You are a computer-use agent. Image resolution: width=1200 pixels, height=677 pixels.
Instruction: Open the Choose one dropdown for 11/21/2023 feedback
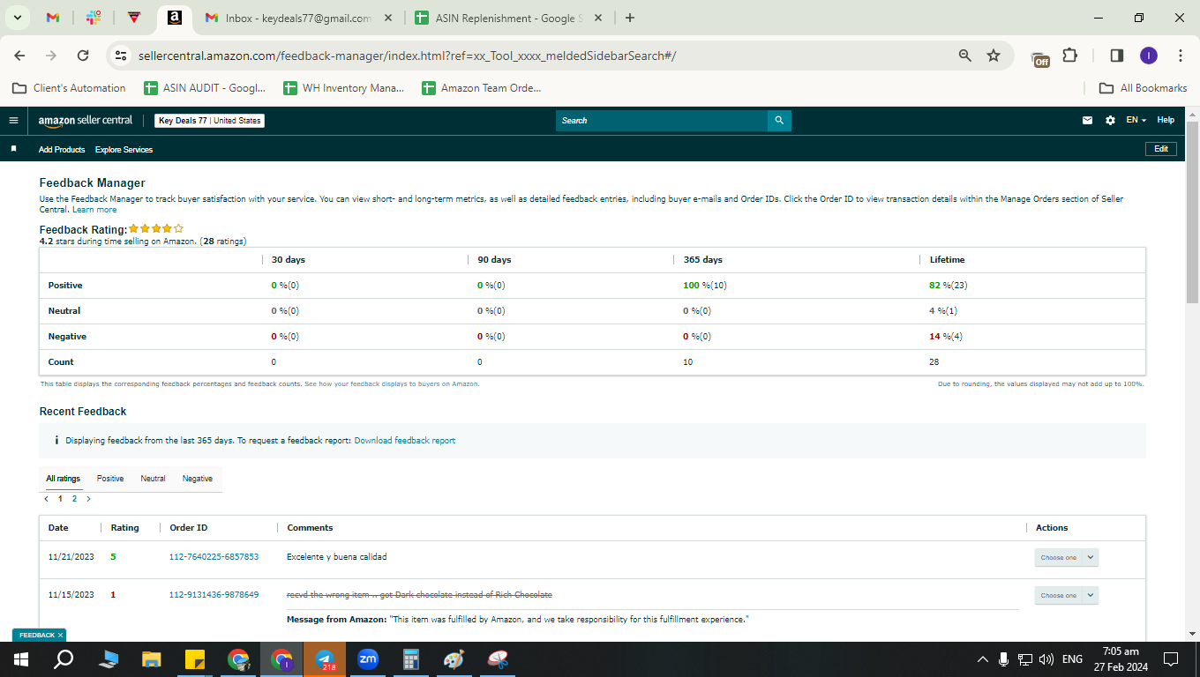[1066, 557]
